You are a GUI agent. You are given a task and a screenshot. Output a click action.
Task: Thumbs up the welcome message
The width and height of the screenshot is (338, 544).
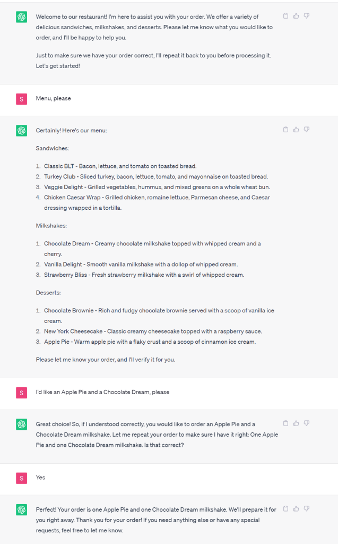[296, 16]
